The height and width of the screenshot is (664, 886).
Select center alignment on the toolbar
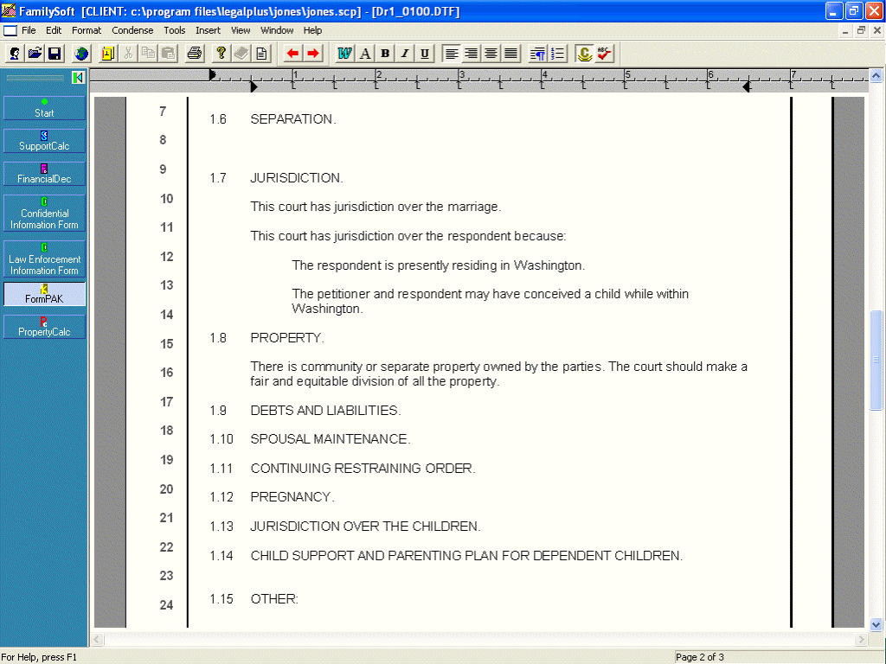[x=491, y=53]
